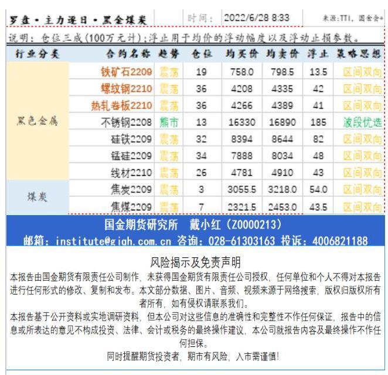Select the position value 34 for 锰硅2209
Screen dimensions: 388x375
tap(202, 156)
